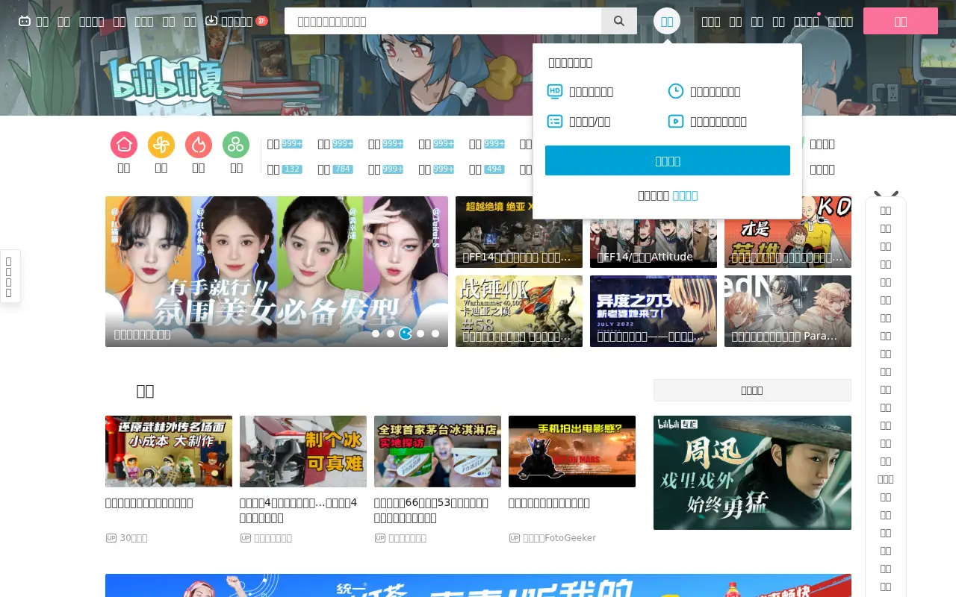The image size is (956, 597).
Task: Click the bilibili TV logo in top nav
Action: click(25, 21)
